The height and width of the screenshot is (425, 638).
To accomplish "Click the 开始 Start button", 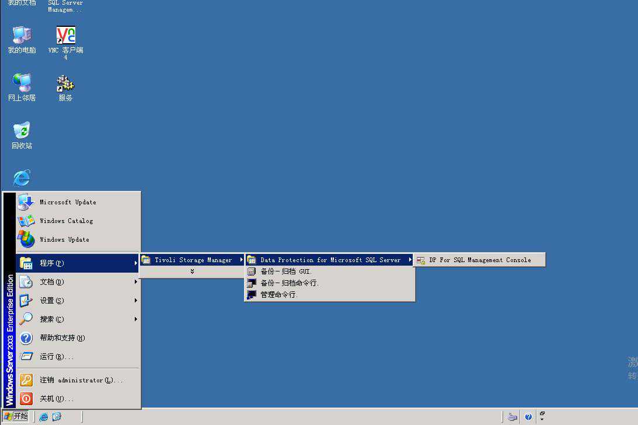I will pos(16,416).
